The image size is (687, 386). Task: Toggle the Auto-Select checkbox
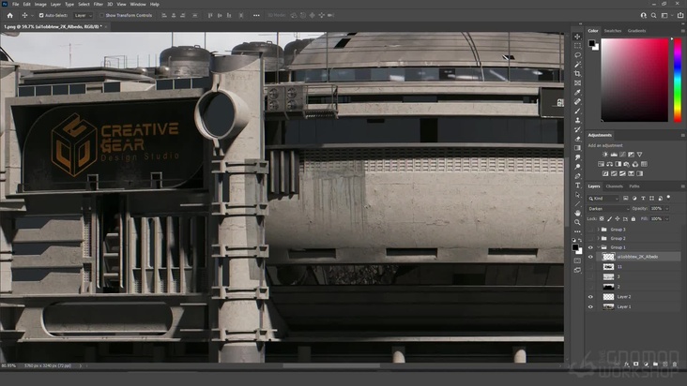41,15
